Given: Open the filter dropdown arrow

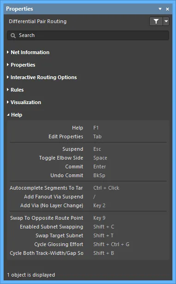Looking at the screenshot, I should tap(166, 21).
